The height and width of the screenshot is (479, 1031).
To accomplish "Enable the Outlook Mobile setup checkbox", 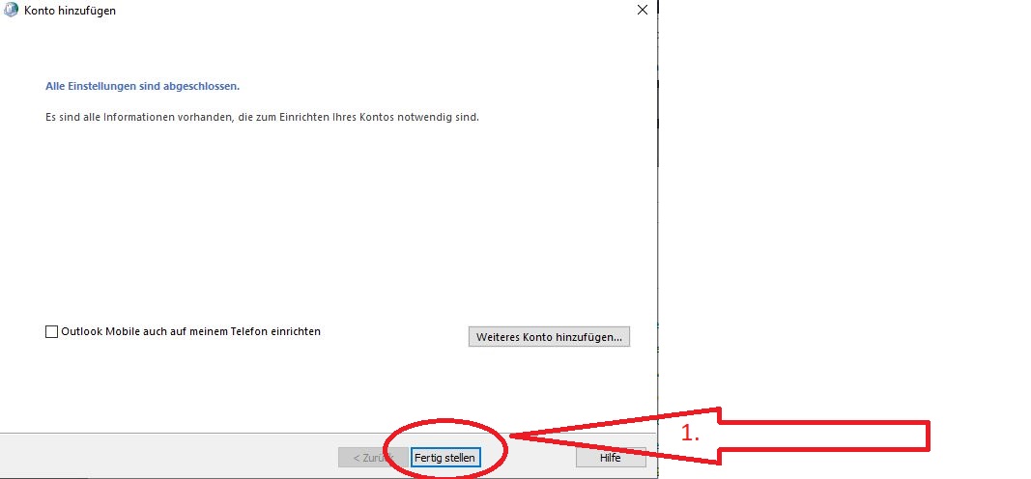I will [x=52, y=332].
